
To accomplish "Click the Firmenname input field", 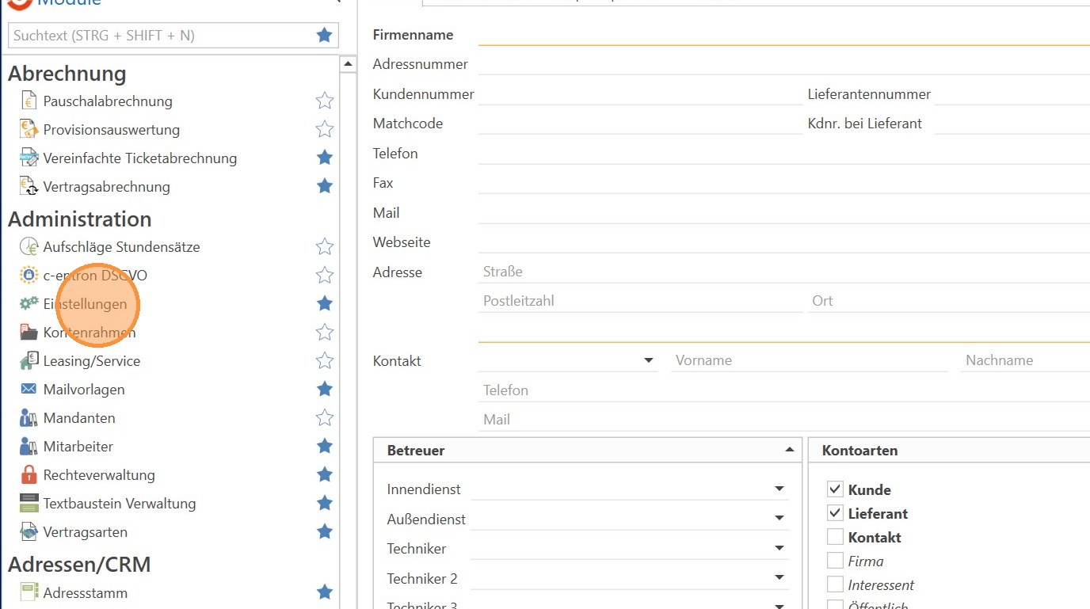I will pos(783,35).
